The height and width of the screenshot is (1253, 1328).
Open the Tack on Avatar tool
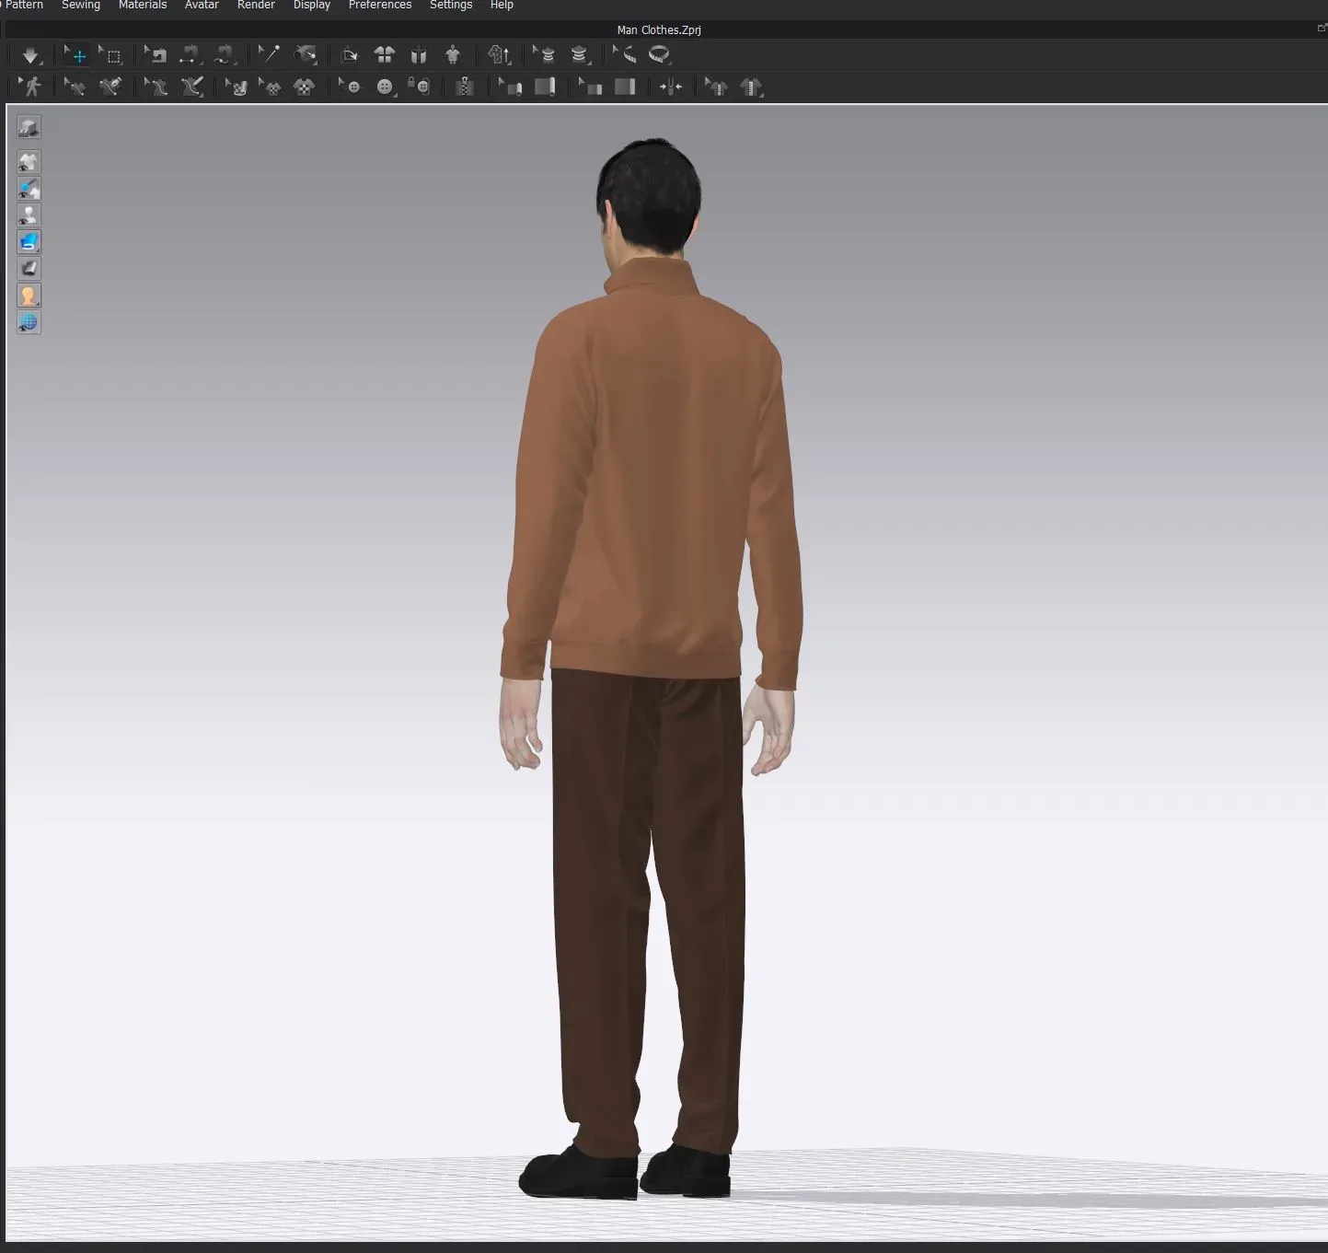(x=306, y=55)
